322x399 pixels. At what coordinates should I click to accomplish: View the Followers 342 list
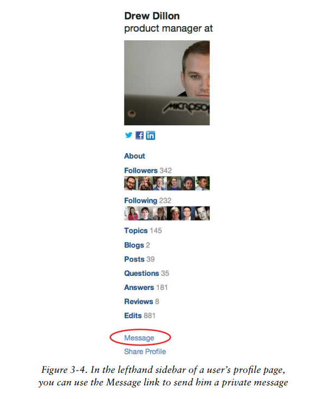point(148,170)
